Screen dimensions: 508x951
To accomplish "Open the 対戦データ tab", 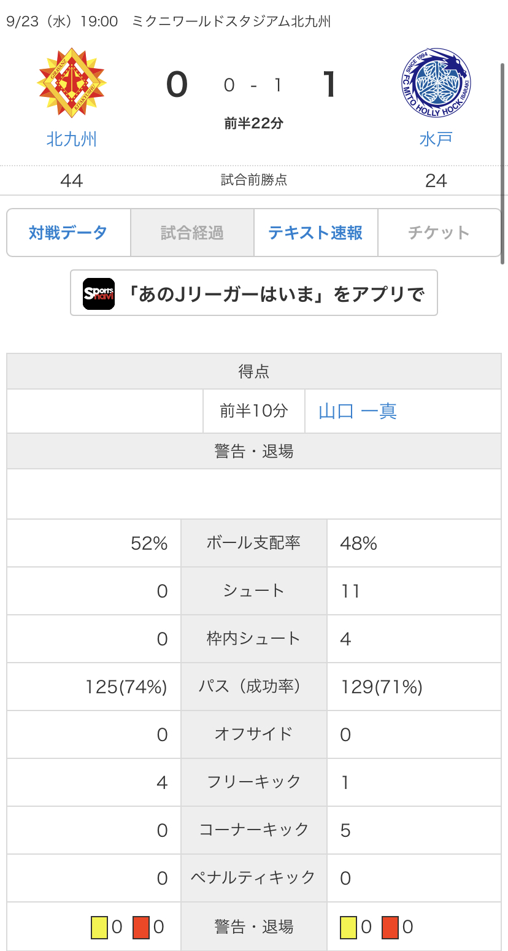I will [x=68, y=233].
